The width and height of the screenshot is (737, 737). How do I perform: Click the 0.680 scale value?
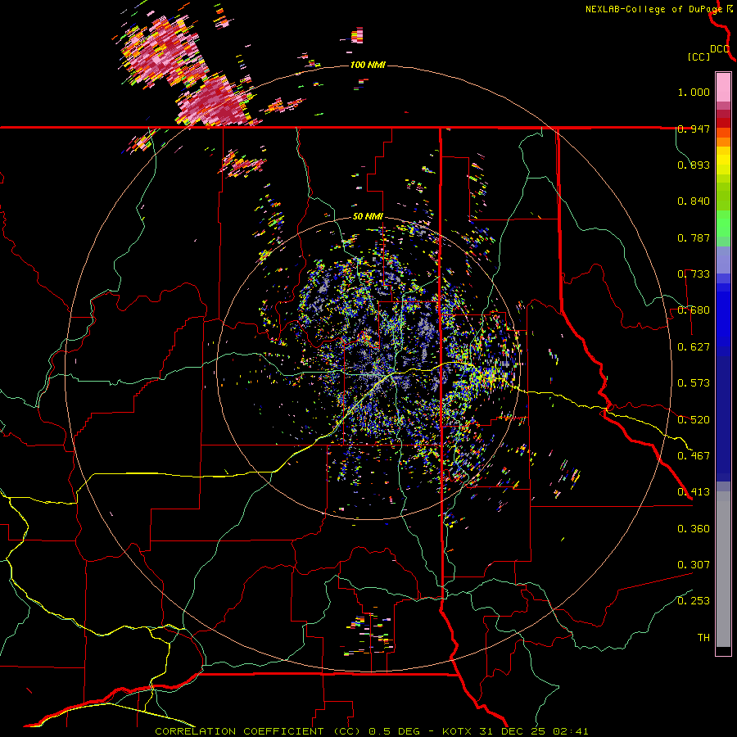[x=694, y=310]
